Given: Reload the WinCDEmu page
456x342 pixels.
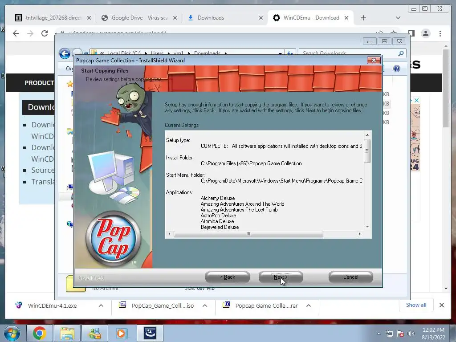Looking at the screenshot, I should click(x=45, y=33).
